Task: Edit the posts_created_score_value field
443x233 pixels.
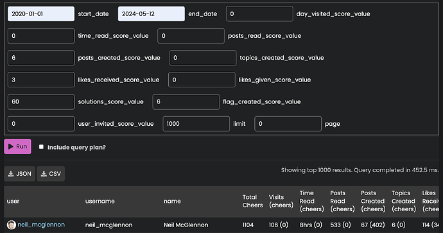Action: pos(41,58)
